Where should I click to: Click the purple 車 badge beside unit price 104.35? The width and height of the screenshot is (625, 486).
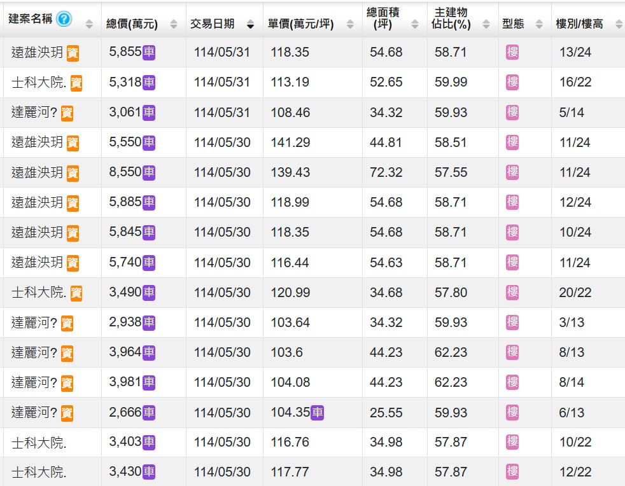coord(318,412)
